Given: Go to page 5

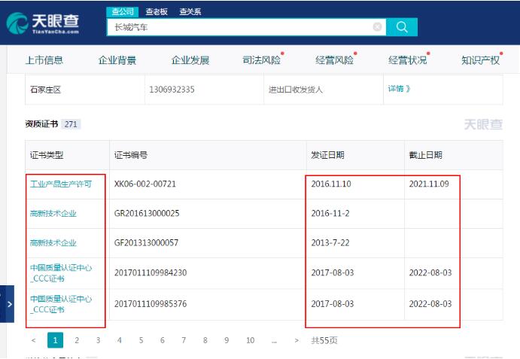Looking at the screenshot, I should tap(141, 340).
